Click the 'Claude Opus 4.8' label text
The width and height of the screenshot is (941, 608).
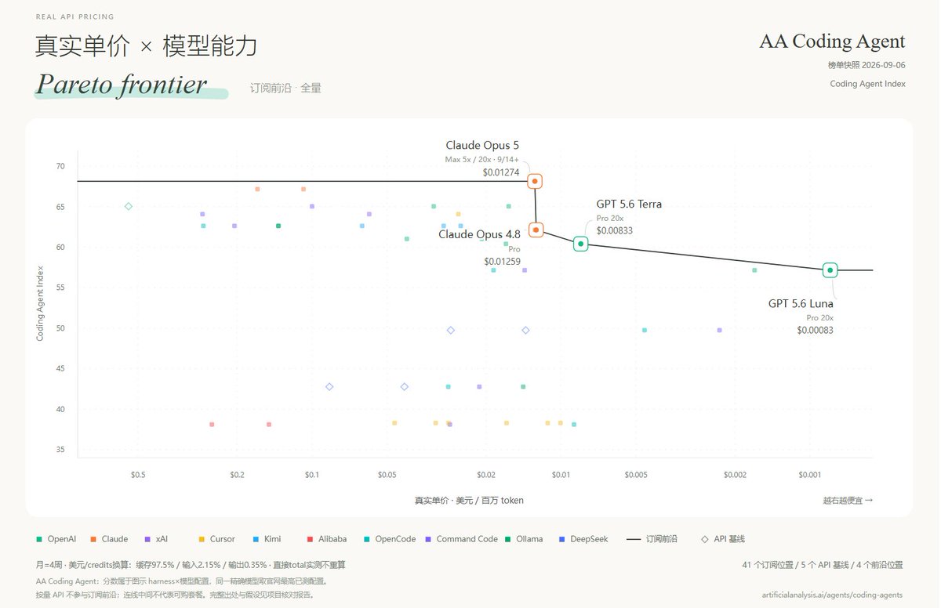(x=479, y=234)
